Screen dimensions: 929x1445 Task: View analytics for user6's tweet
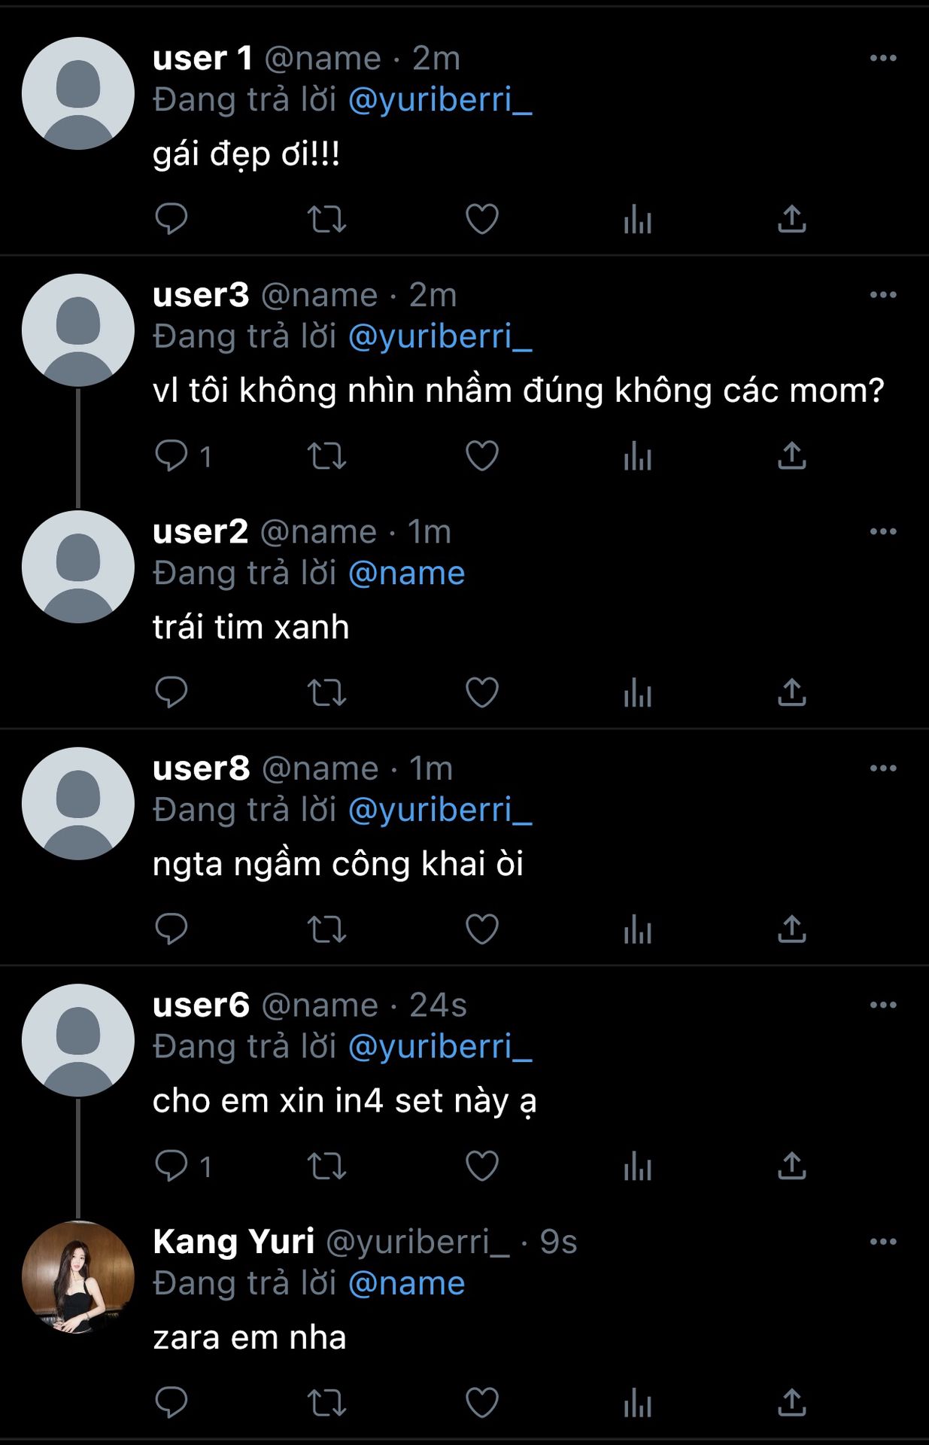[x=637, y=1167]
